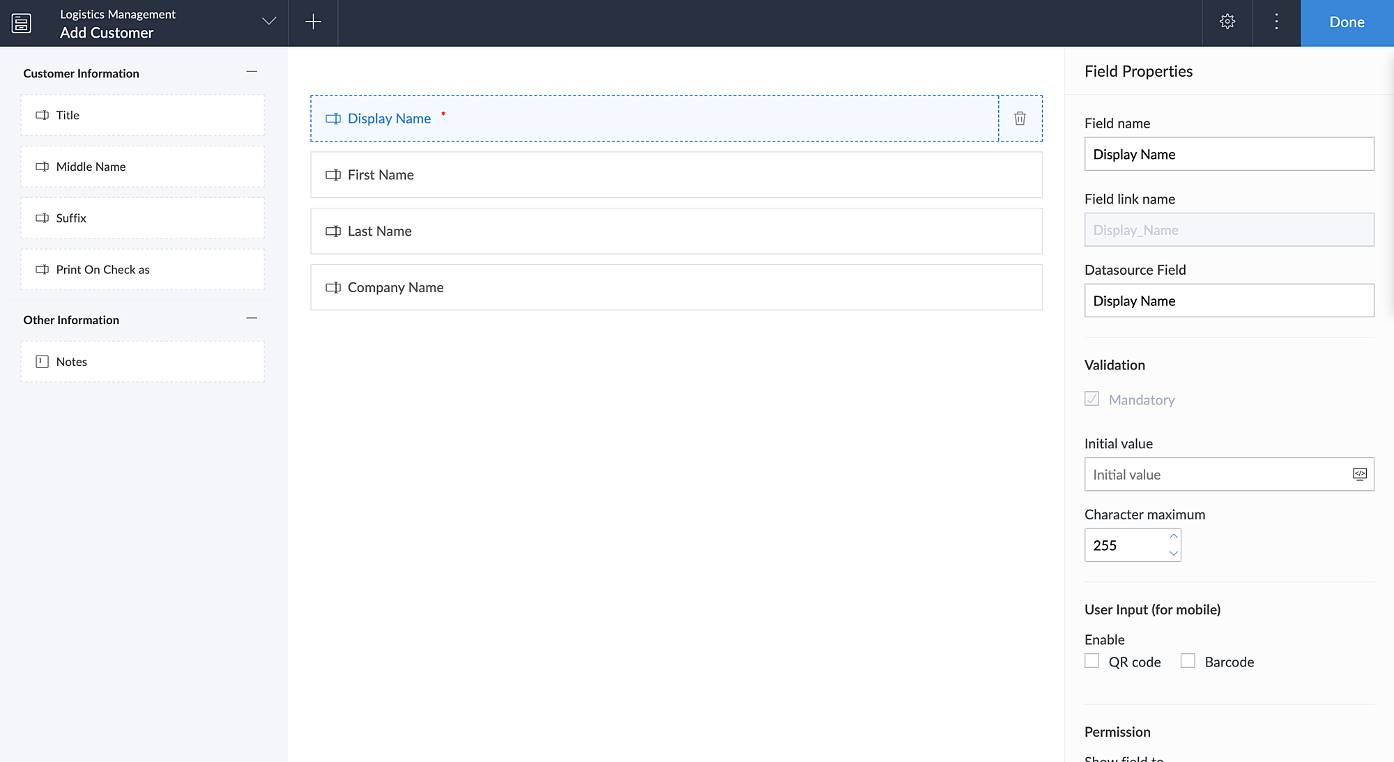Viewport: 1394px width, 762px height.
Task: Open the settings gear icon
Action: coord(1227,22)
